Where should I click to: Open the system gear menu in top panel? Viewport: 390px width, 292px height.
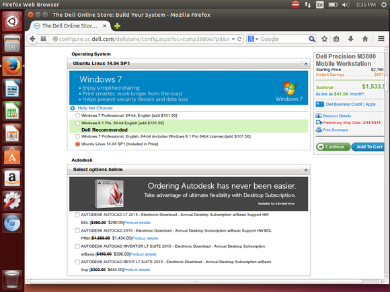tap(384, 5)
